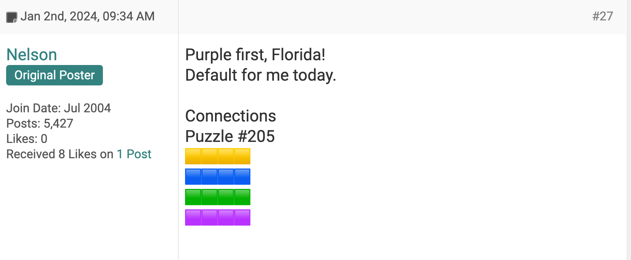The image size is (631, 260).
Task: Click the "Puzzle #205" text
Action: pyautogui.click(x=230, y=136)
